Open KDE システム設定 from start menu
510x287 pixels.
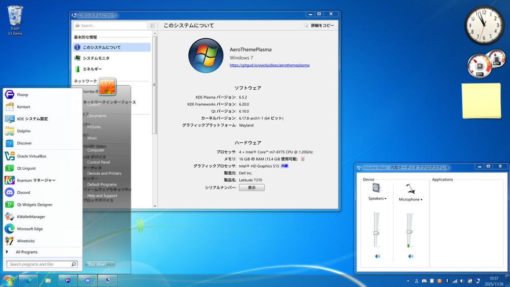42,119
